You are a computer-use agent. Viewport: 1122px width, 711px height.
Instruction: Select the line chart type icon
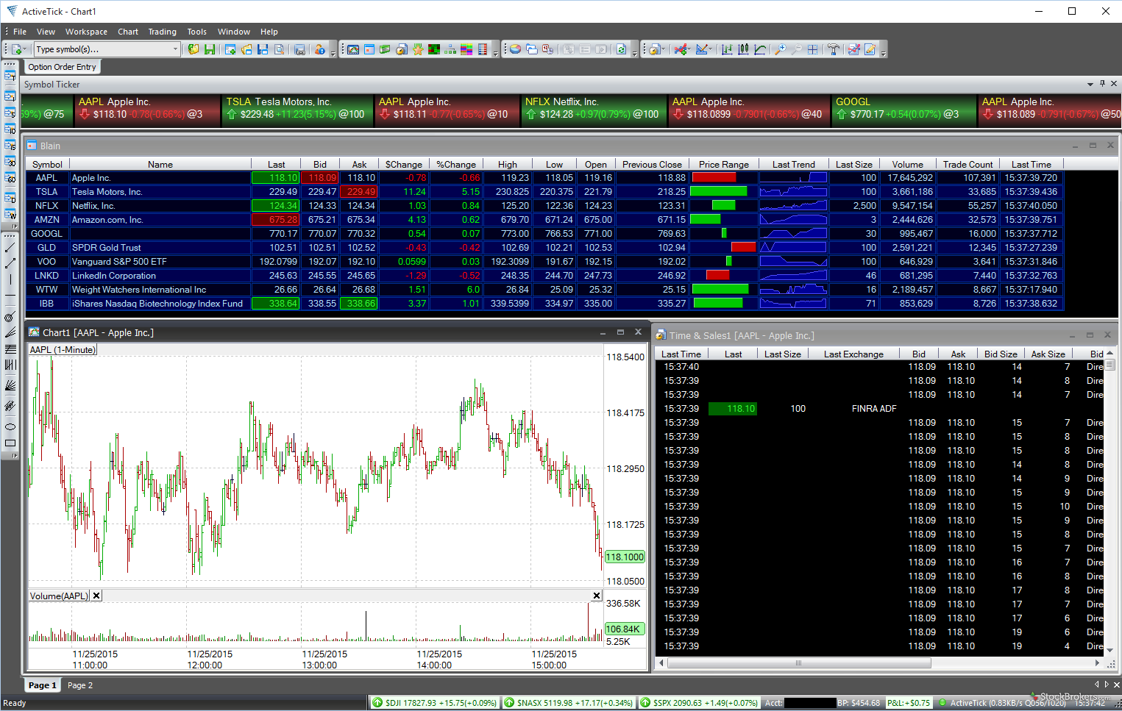click(760, 49)
